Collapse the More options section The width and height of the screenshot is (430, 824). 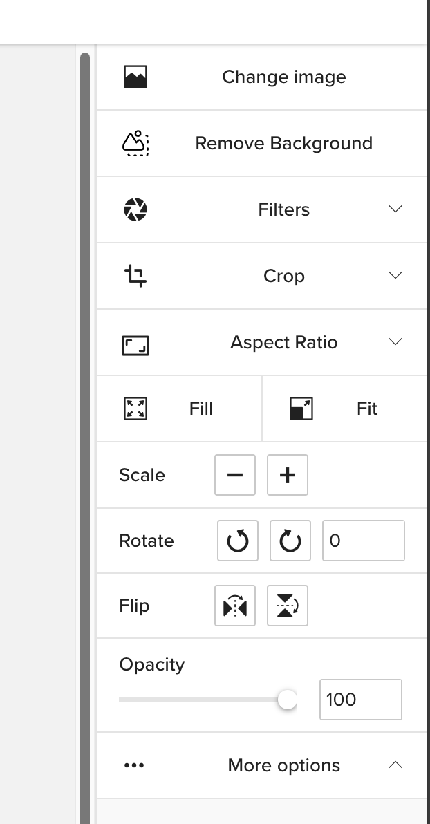[x=395, y=765]
